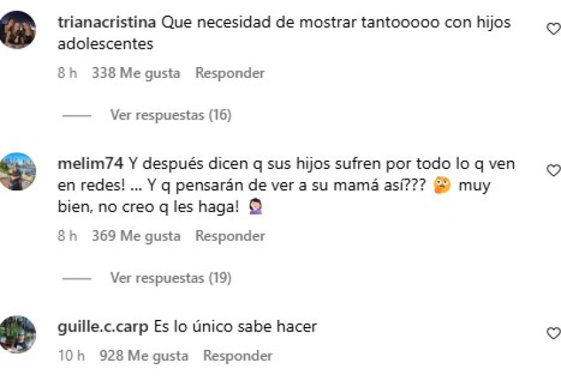Expand the 16 replies under trianacristina's comment
The image size is (561, 381).
point(171,115)
